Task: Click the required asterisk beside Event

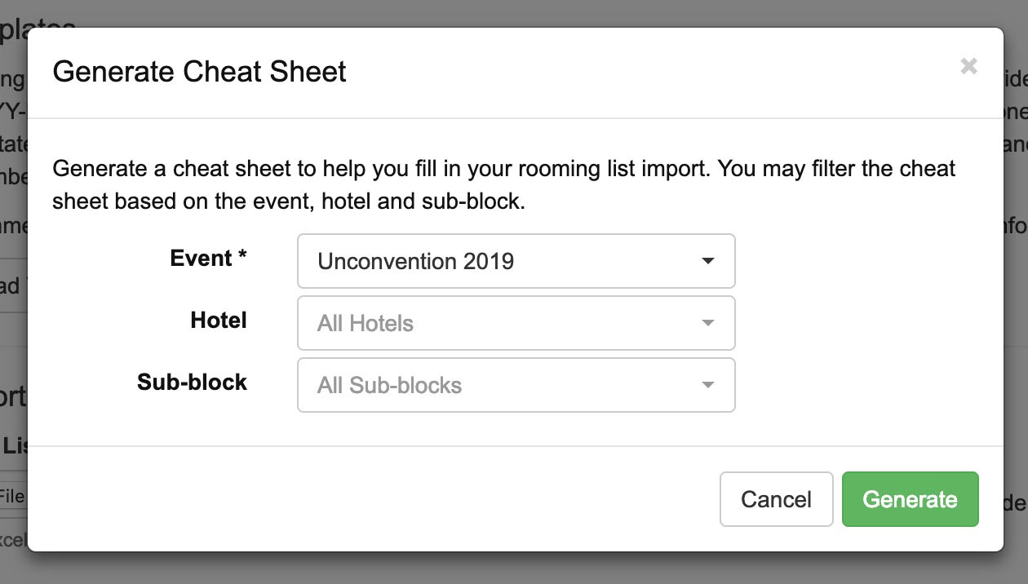Action: (242, 257)
